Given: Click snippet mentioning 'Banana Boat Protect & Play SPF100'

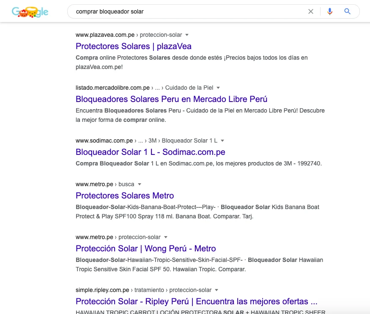Looking at the screenshot, I should click(x=197, y=212).
